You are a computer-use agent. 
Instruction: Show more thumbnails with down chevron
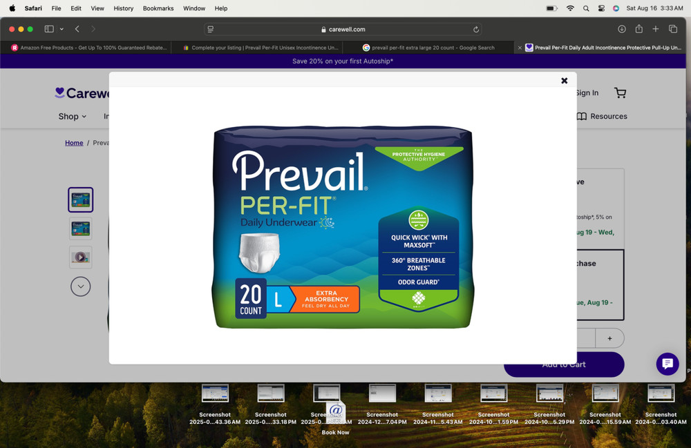pyautogui.click(x=81, y=286)
